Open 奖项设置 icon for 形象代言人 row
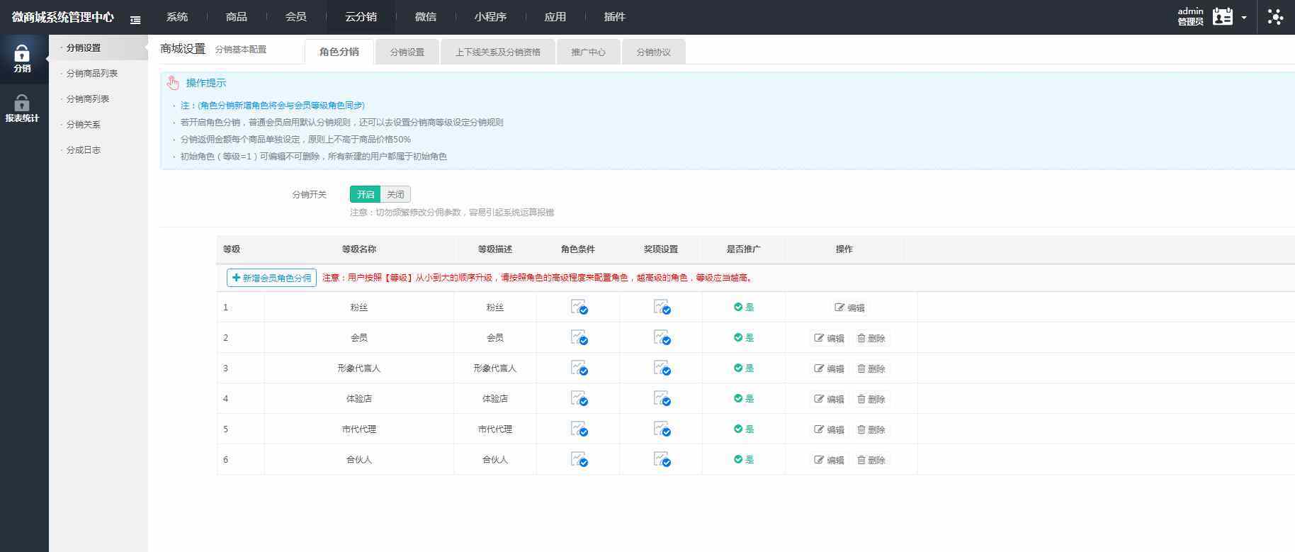The height and width of the screenshot is (552, 1295). 662,368
